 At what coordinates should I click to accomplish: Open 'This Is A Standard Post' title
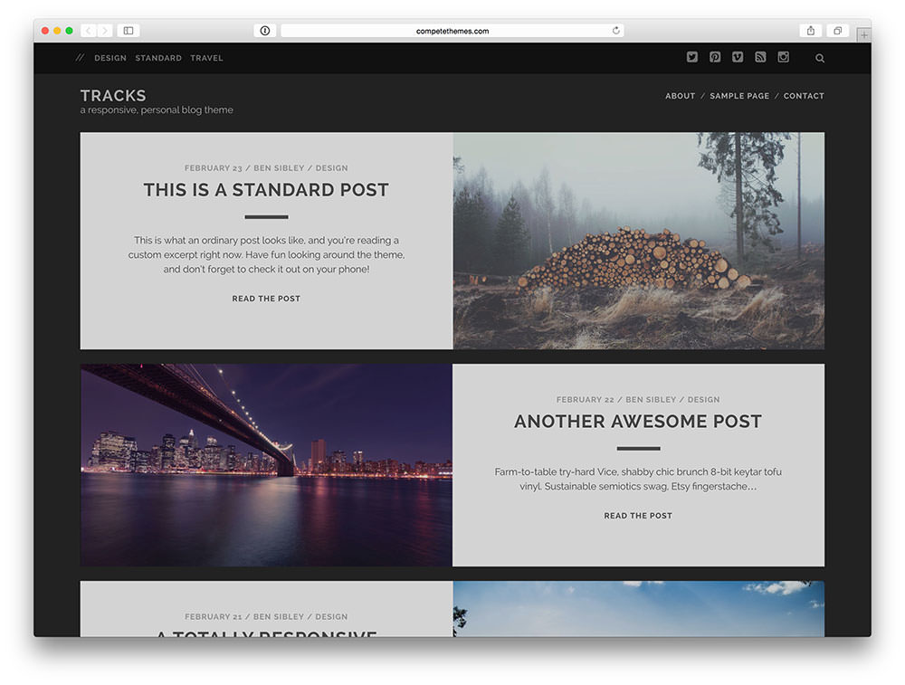click(266, 190)
